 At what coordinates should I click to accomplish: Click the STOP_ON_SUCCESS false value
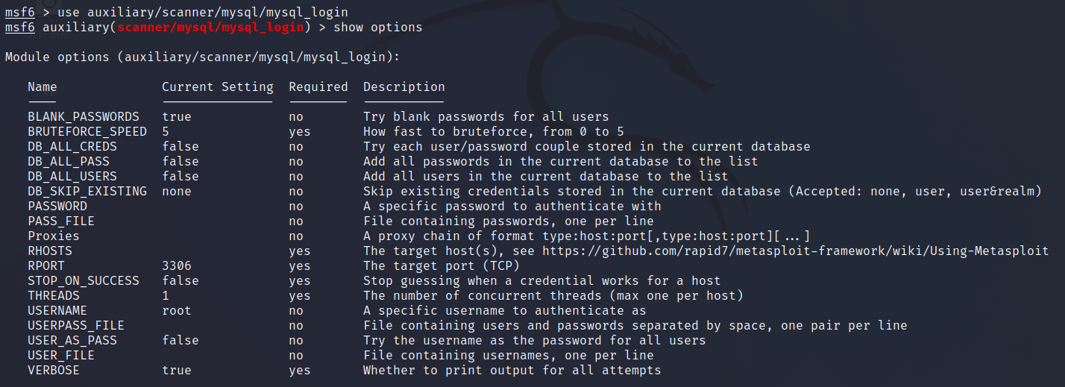click(x=180, y=281)
